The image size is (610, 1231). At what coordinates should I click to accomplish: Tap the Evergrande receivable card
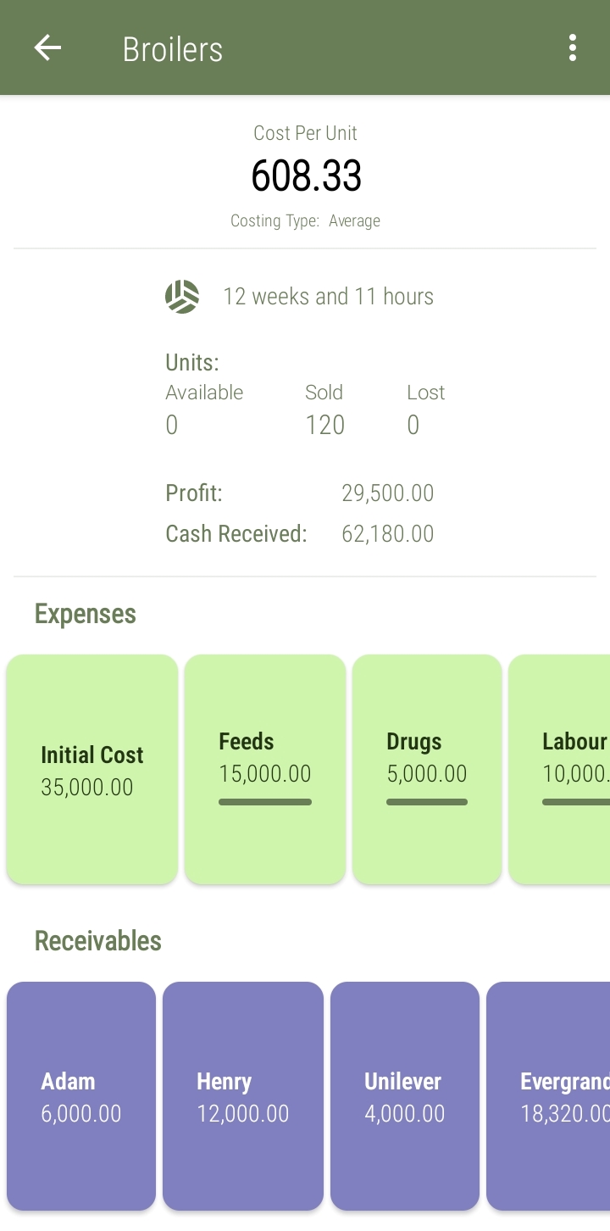tap(551, 1096)
